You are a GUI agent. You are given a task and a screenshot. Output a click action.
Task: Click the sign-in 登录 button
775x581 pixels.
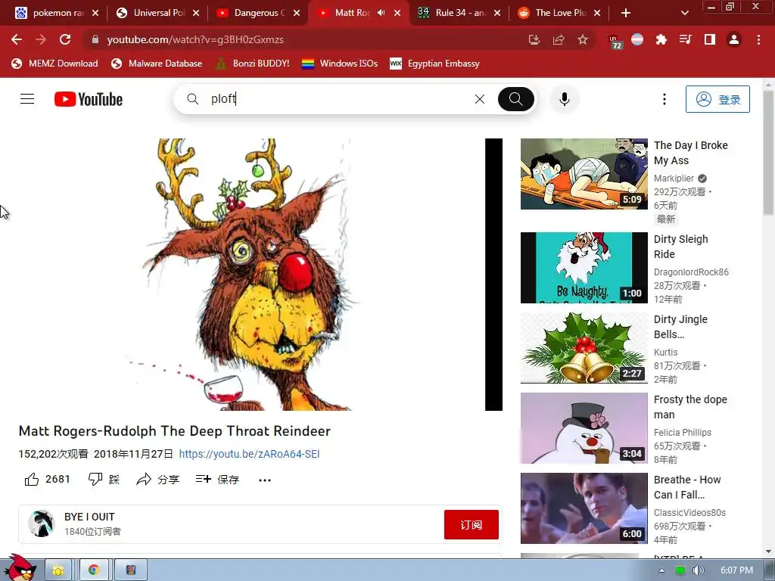717,99
